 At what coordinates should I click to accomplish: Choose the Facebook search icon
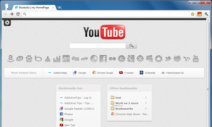pyautogui.click(x=103, y=59)
